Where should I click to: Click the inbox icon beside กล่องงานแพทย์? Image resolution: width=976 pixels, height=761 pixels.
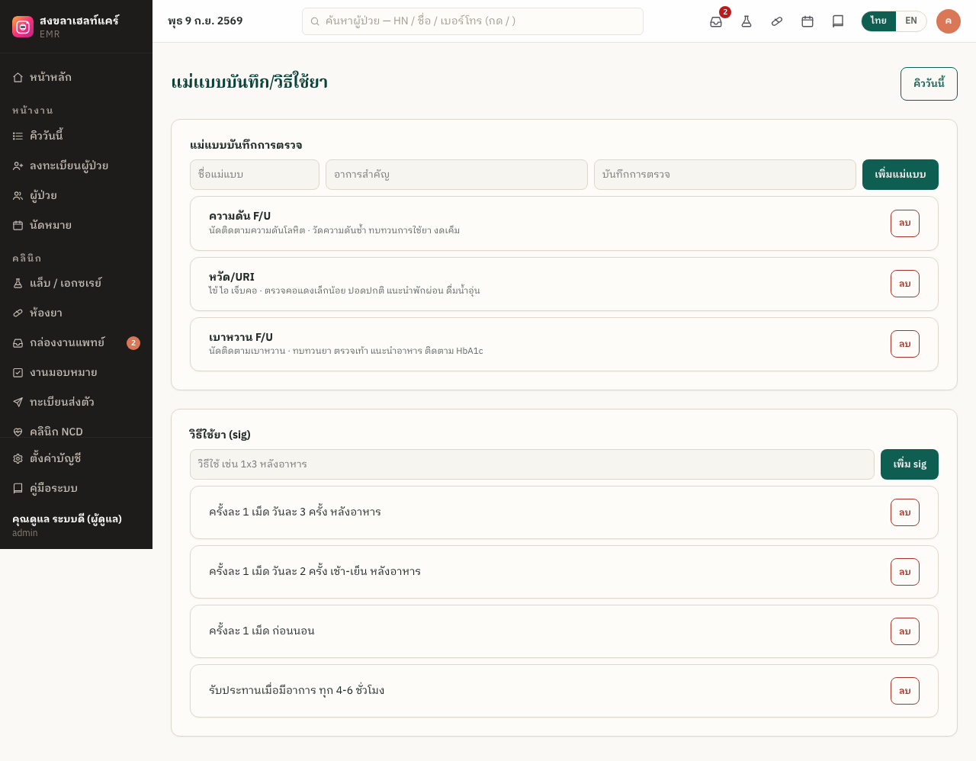[18, 342]
